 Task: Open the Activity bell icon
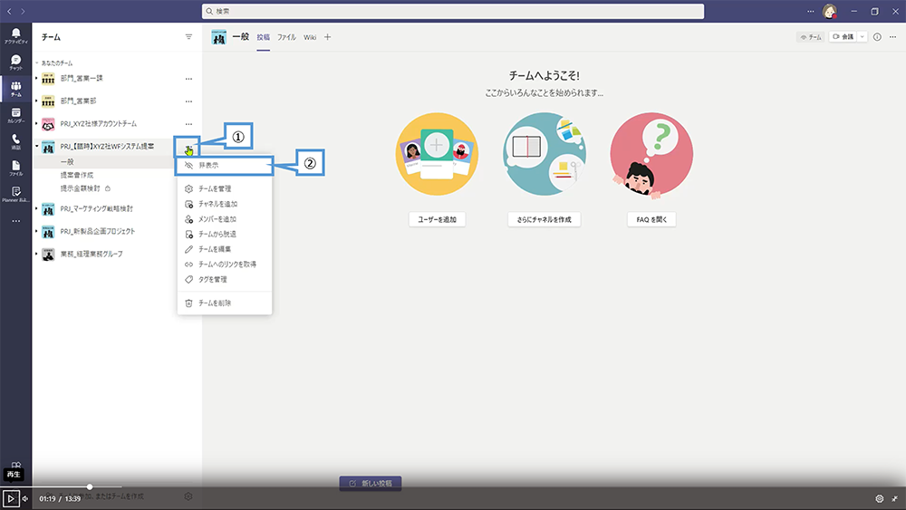[15, 36]
